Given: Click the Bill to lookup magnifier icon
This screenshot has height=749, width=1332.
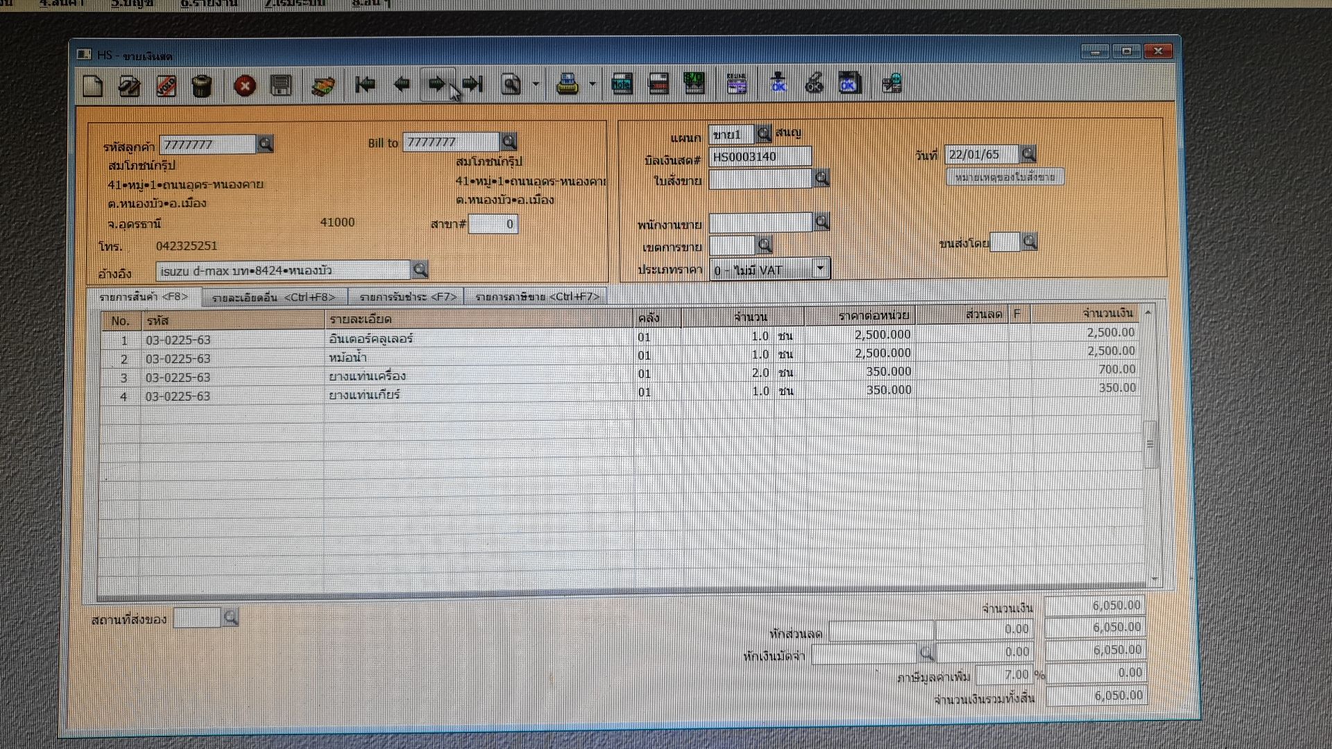Looking at the screenshot, I should point(509,141).
